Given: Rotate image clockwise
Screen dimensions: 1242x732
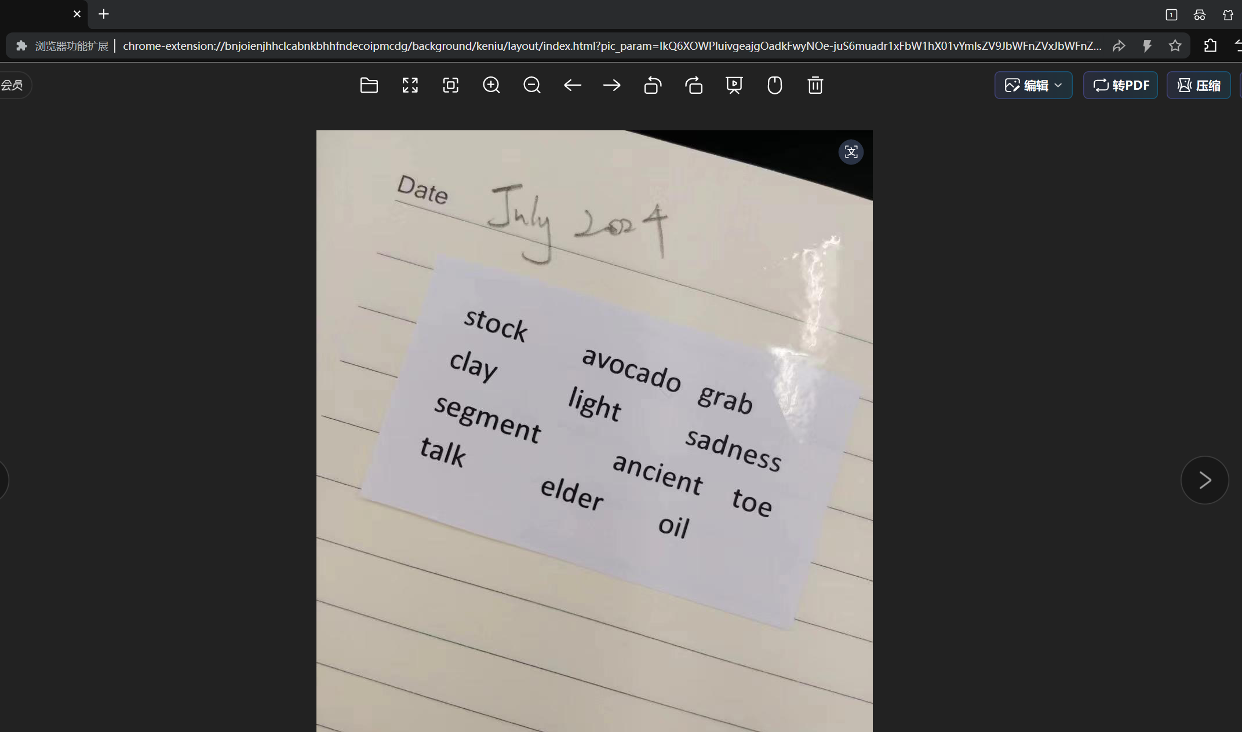Looking at the screenshot, I should pos(694,86).
